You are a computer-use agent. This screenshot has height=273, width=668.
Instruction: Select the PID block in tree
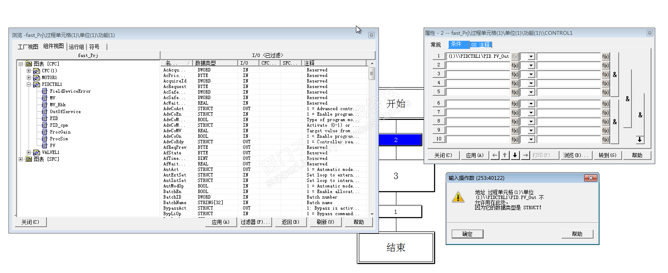click(x=54, y=118)
